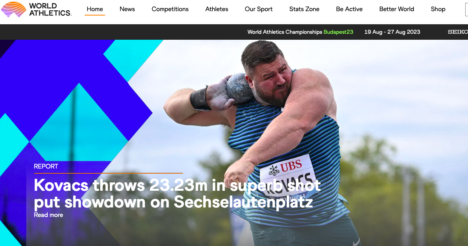Viewport: 468px width, 246px height.
Task: Click Read more under headline
Action: point(49,215)
